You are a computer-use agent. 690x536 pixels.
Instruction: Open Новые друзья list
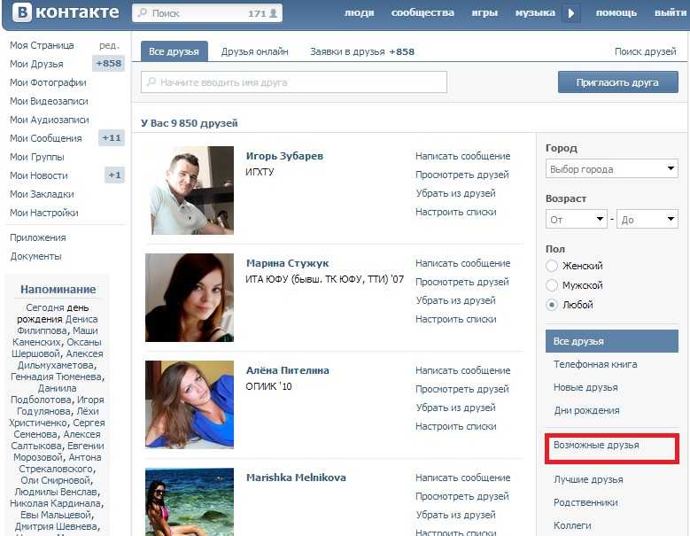coord(585,387)
